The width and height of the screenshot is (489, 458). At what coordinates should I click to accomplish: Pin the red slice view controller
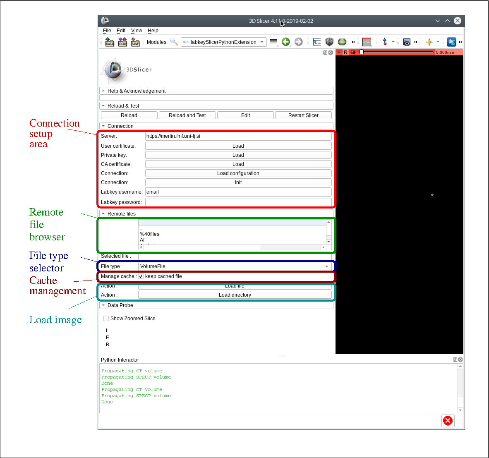[x=339, y=53]
